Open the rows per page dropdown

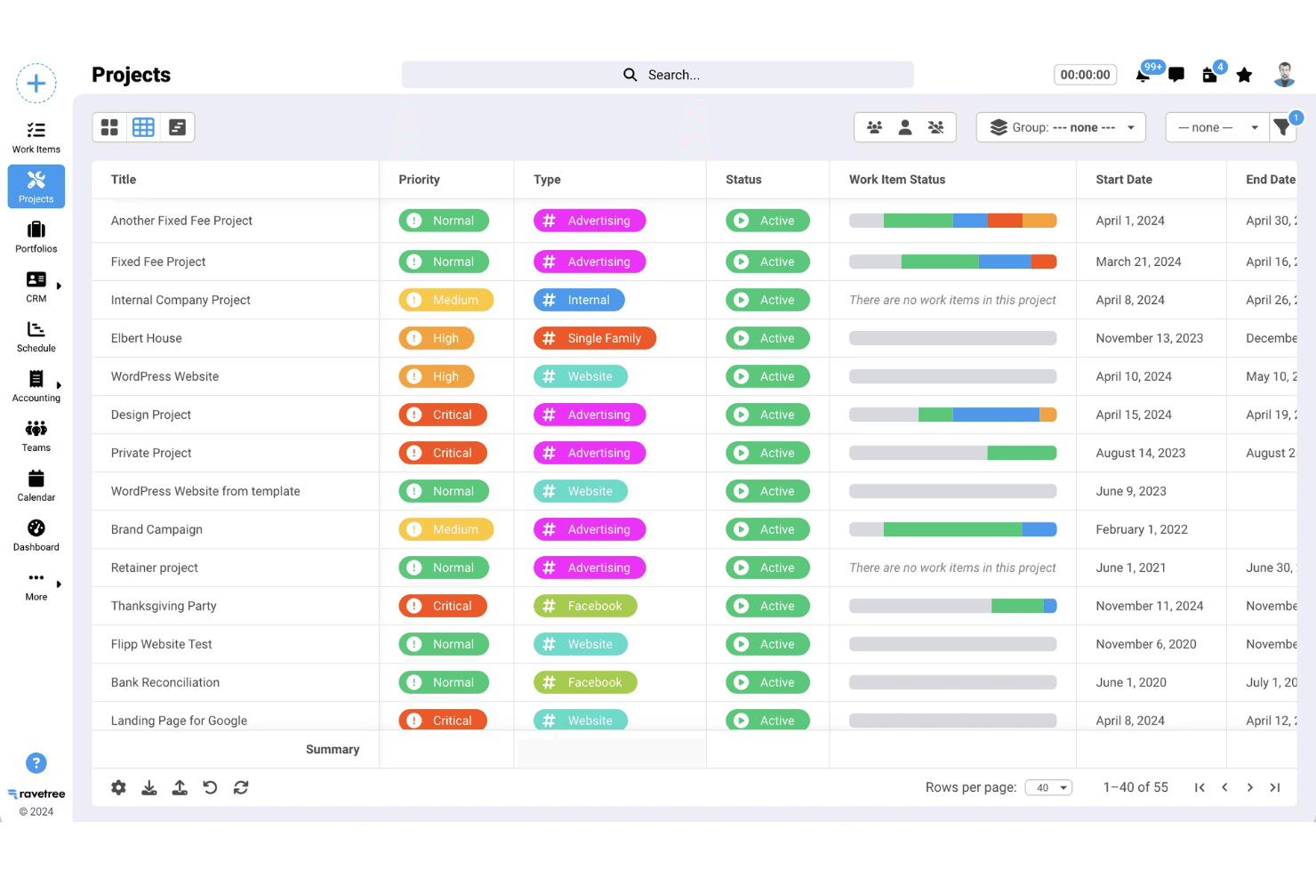[1049, 787]
